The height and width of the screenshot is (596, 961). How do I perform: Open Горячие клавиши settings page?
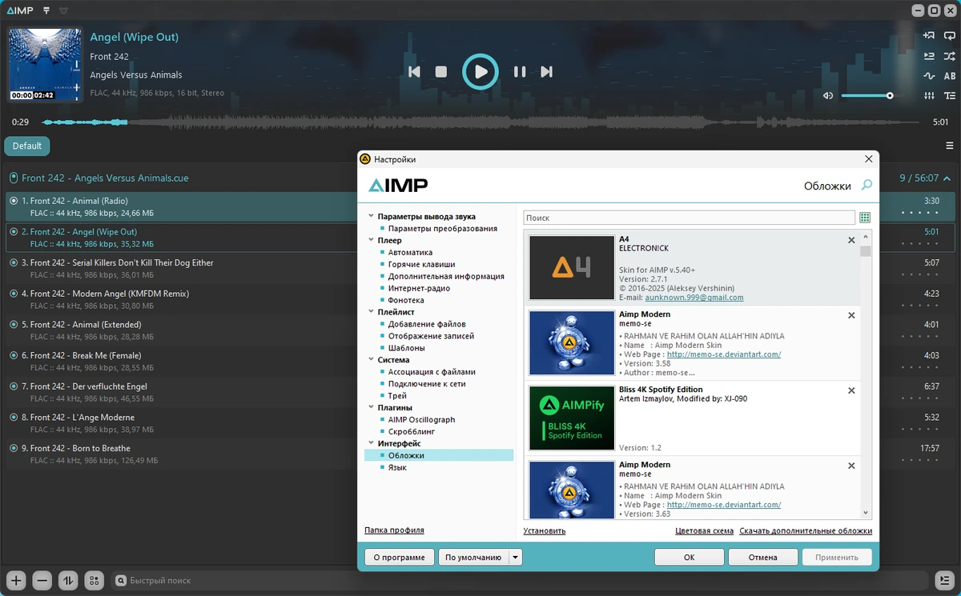421,264
